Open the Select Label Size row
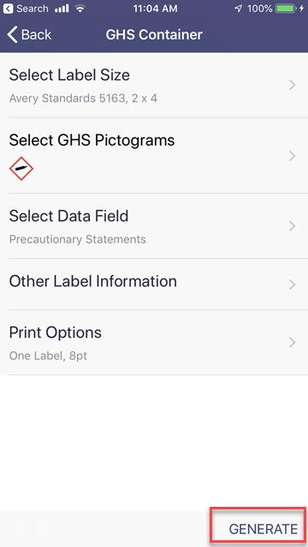The width and height of the screenshot is (308, 547). [x=154, y=85]
